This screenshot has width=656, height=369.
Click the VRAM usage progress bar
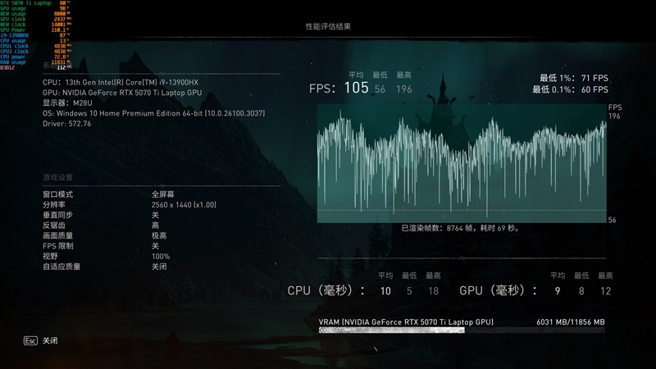462,330
